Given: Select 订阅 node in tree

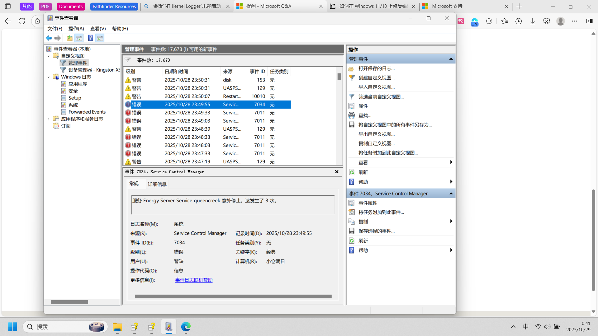Looking at the screenshot, I should (65, 126).
